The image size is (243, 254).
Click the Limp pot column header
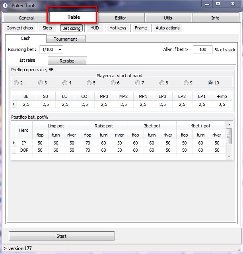(56, 126)
